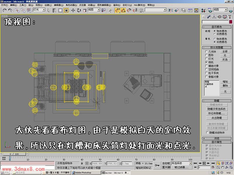Open the 渲染 menu

tap(117, 5)
